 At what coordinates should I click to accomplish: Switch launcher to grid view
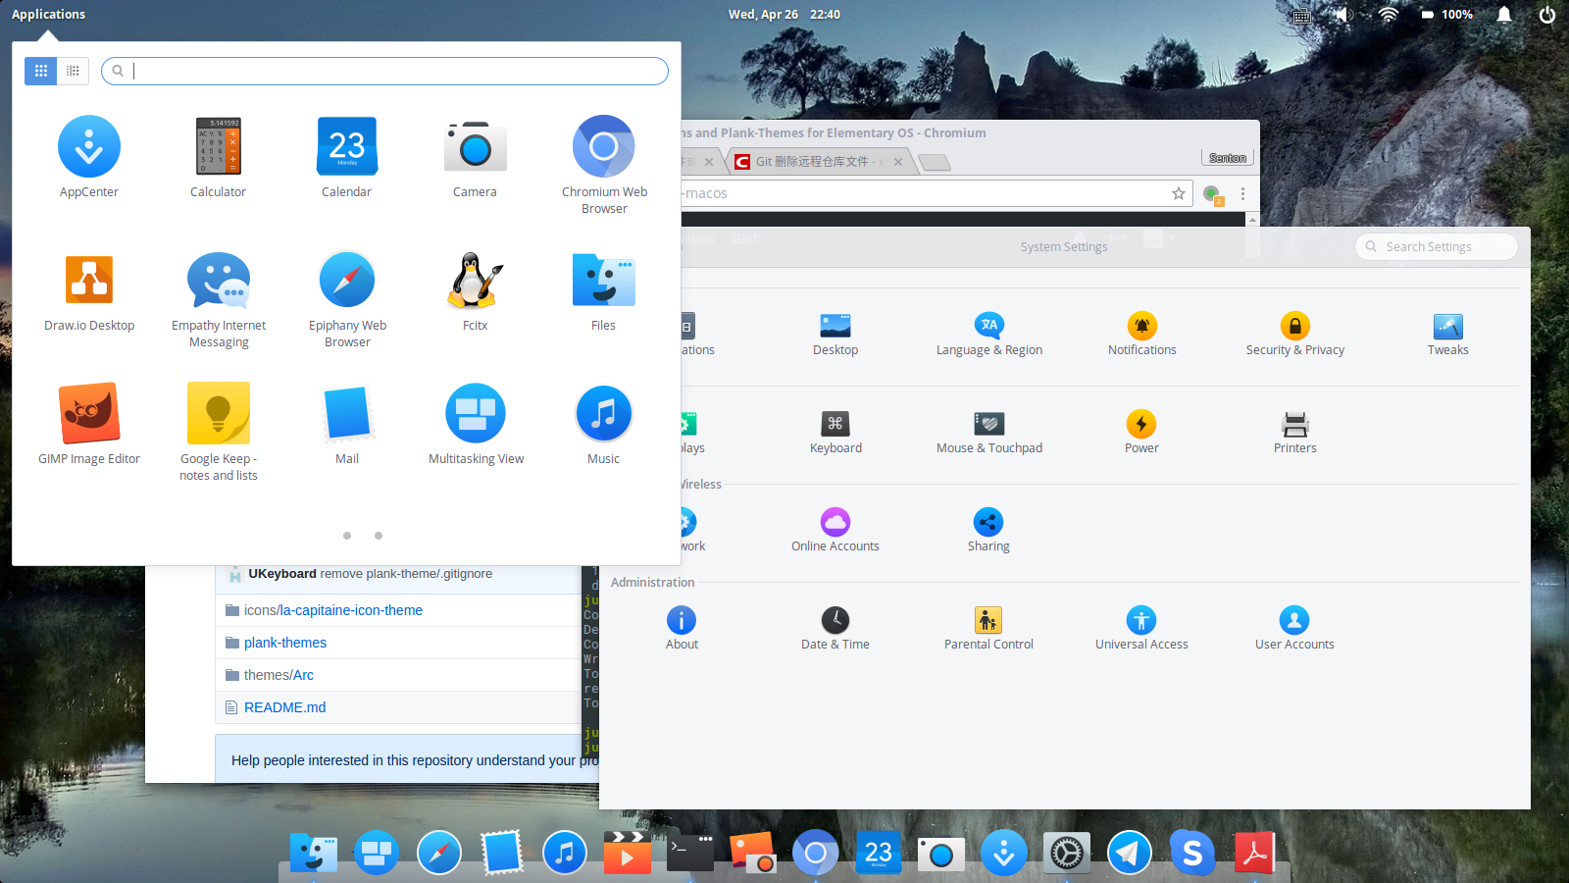[x=41, y=71]
